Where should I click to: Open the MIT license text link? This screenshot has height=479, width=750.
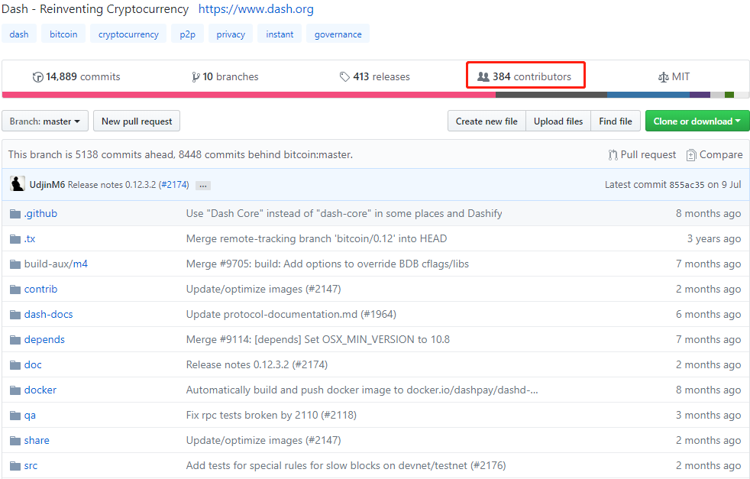click(680, 76)
